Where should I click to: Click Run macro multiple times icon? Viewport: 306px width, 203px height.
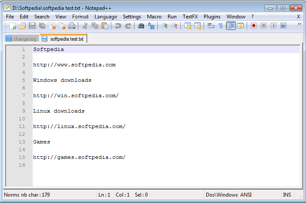click(x=283, y=26)
